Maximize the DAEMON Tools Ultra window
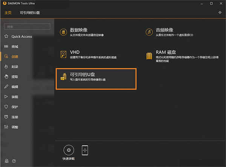This screenshot has height=167, width=226. click(211, 4)
